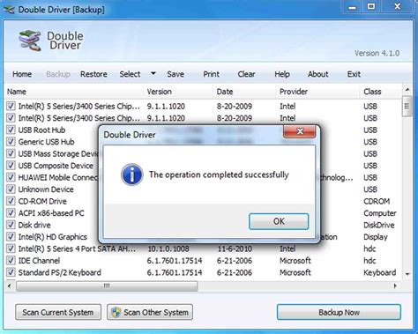Click the Scan Other System button

click(150, 312)
